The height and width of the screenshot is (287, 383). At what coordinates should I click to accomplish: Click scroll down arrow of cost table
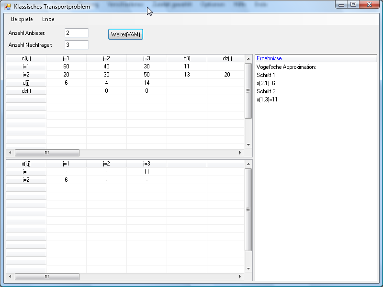click(x=248, y=144)
